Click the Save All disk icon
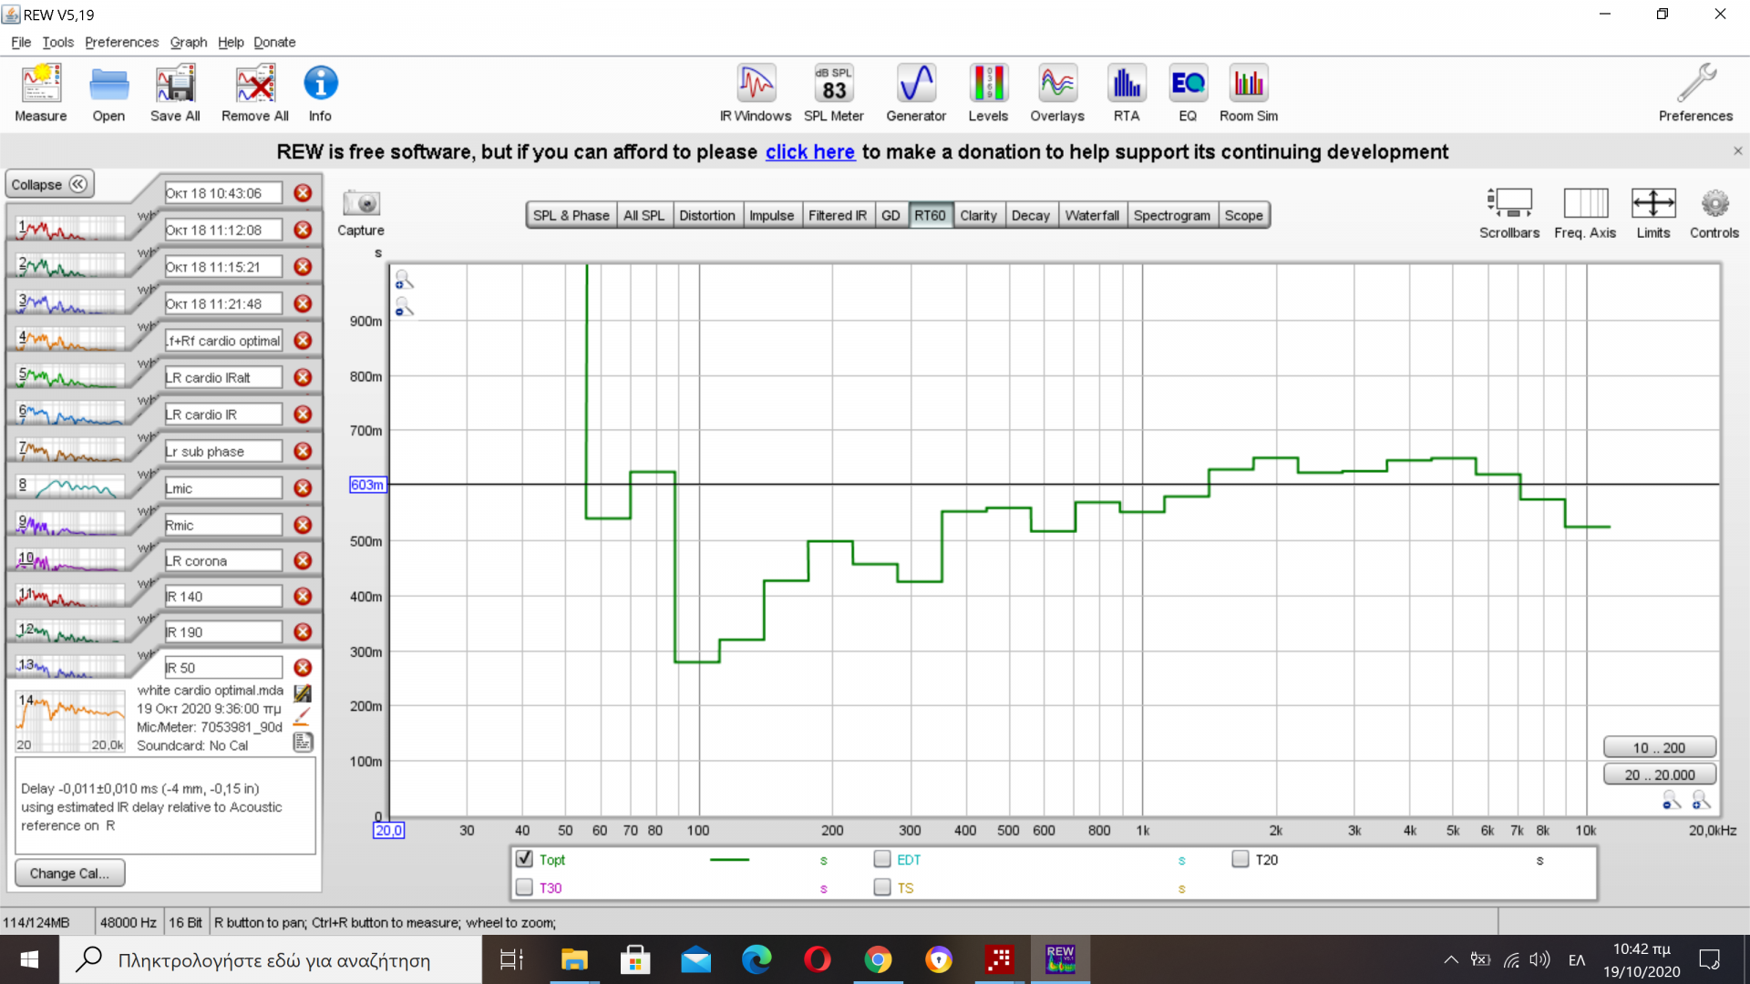This screenshot has width=1750, height=984. tap(175, 93)
